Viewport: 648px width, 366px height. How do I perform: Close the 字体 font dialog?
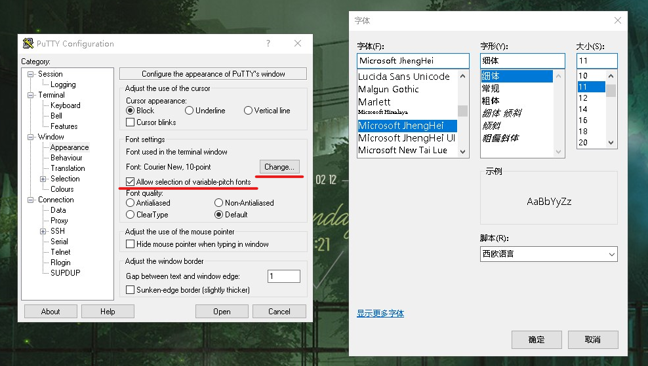(617, 20)
